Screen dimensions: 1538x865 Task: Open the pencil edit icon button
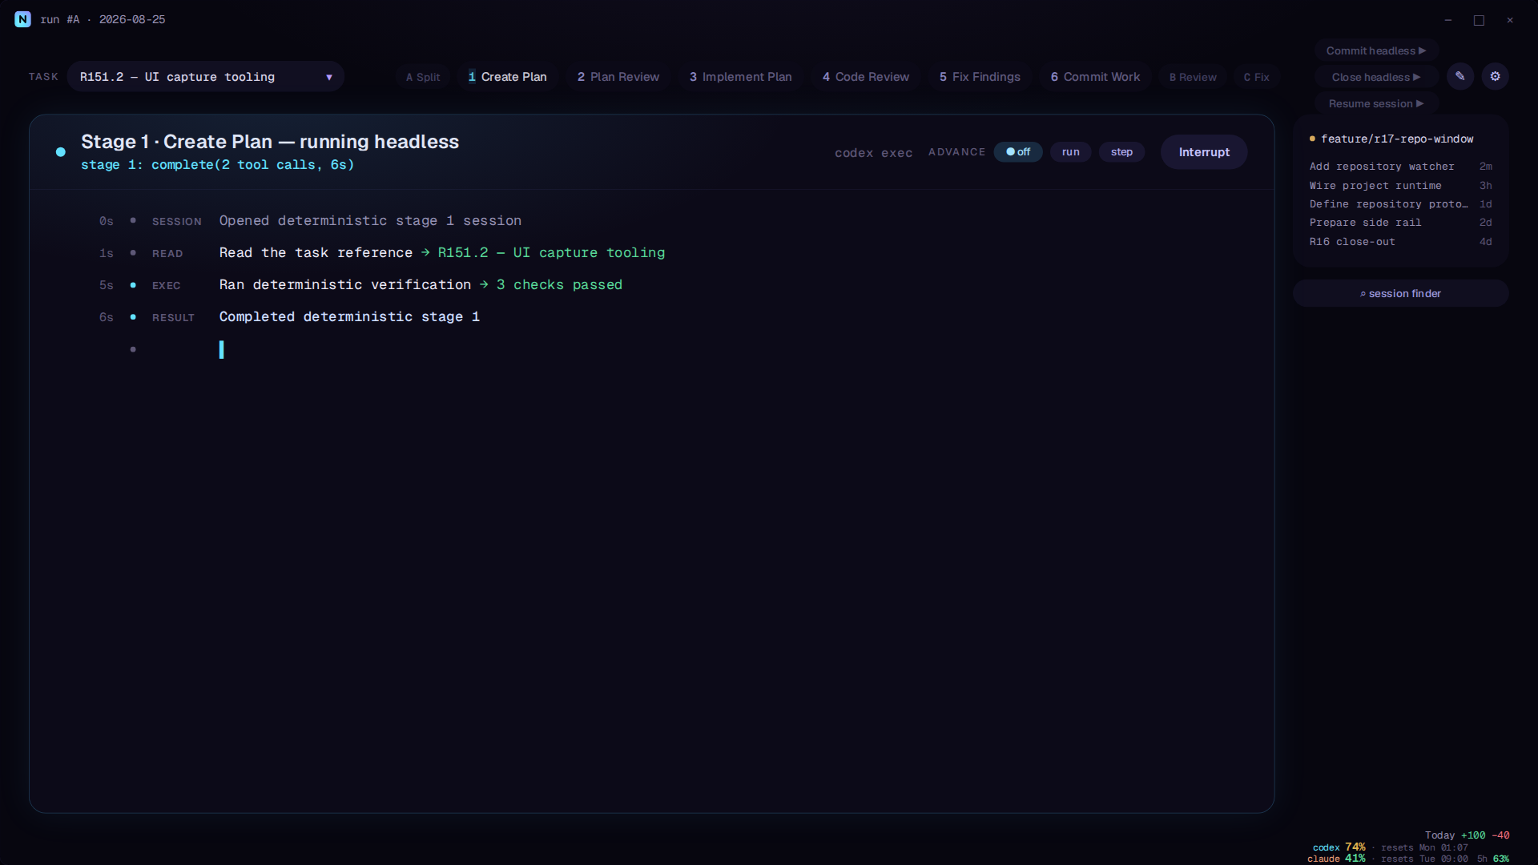(x=1460, y=77)
